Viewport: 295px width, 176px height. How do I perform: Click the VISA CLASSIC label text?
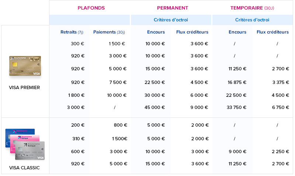(x=24, y=168)
